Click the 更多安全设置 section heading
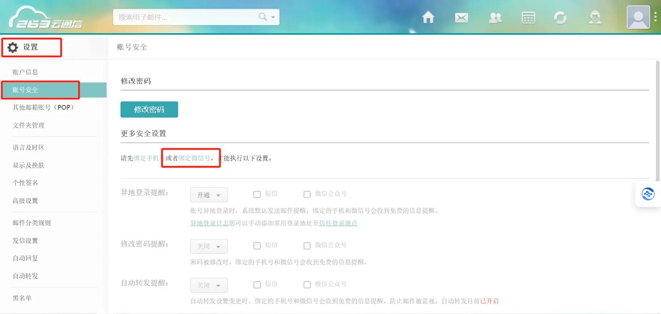The width and height of the screenshot is (661, 314). click(x=143, y=133)
